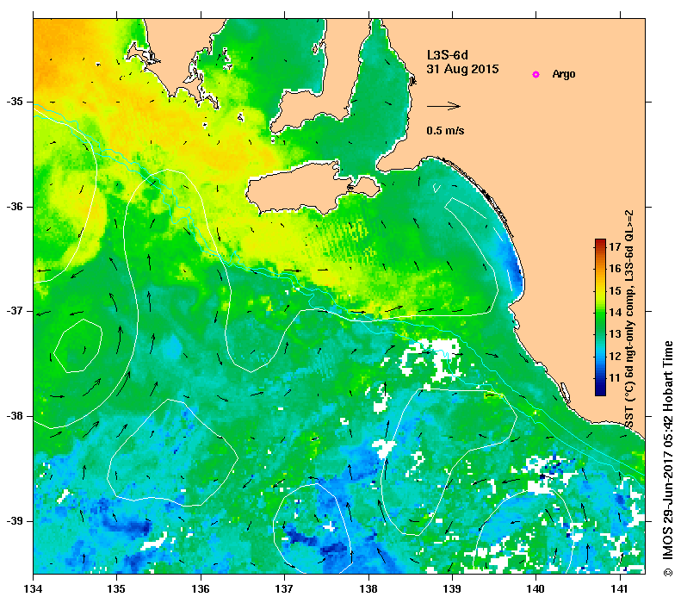The height and width of the screenshot is (603, 681).
Task: Click the '134' longitude axis label
Action: pos(34,589)
